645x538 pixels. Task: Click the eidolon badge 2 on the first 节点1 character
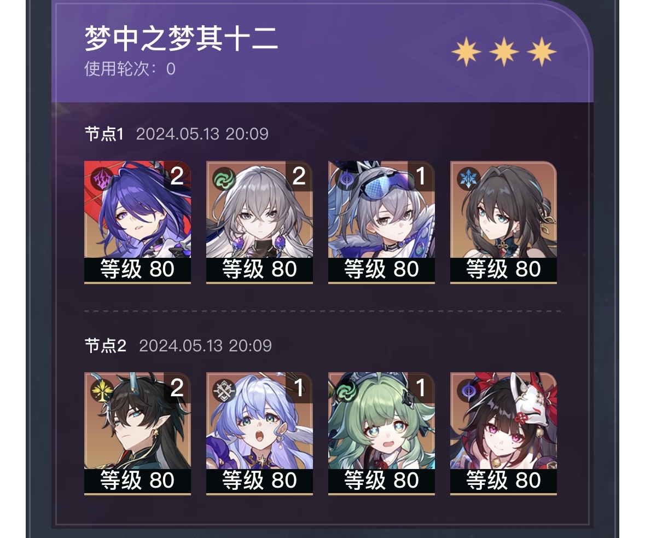[177, 176]
